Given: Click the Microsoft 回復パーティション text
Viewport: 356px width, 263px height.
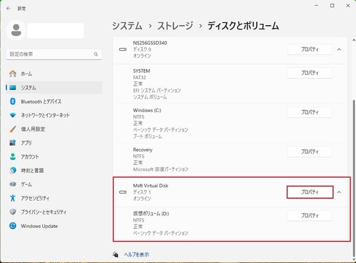Looking at the screenshot, I should 161,169.
